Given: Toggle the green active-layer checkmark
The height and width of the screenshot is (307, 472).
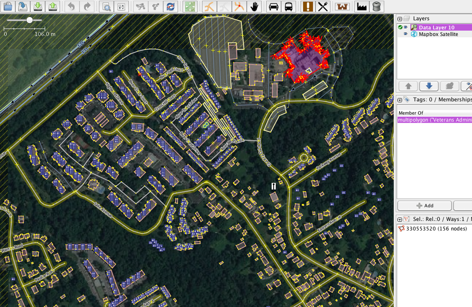Looking at the screenshot, I should (400, 27).
